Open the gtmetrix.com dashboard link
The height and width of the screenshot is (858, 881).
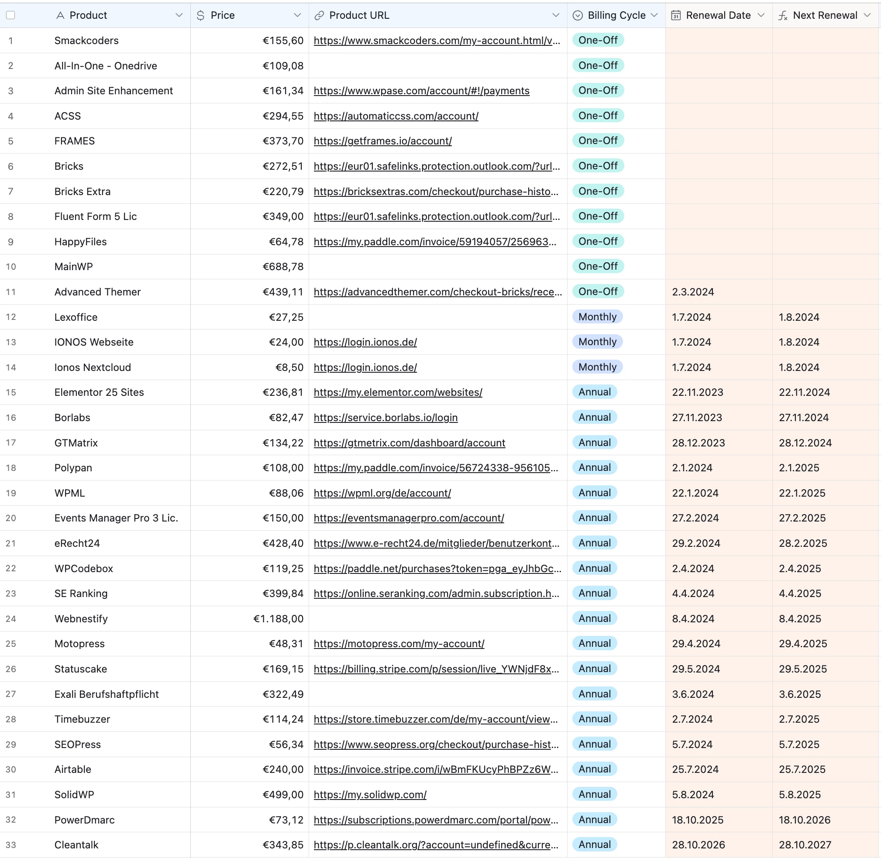(410, 443)
